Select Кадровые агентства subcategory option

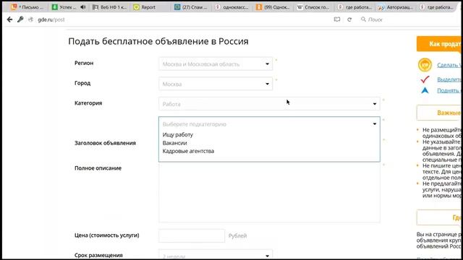188,151
